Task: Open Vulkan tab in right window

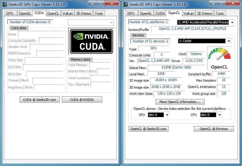Action: 189,14
